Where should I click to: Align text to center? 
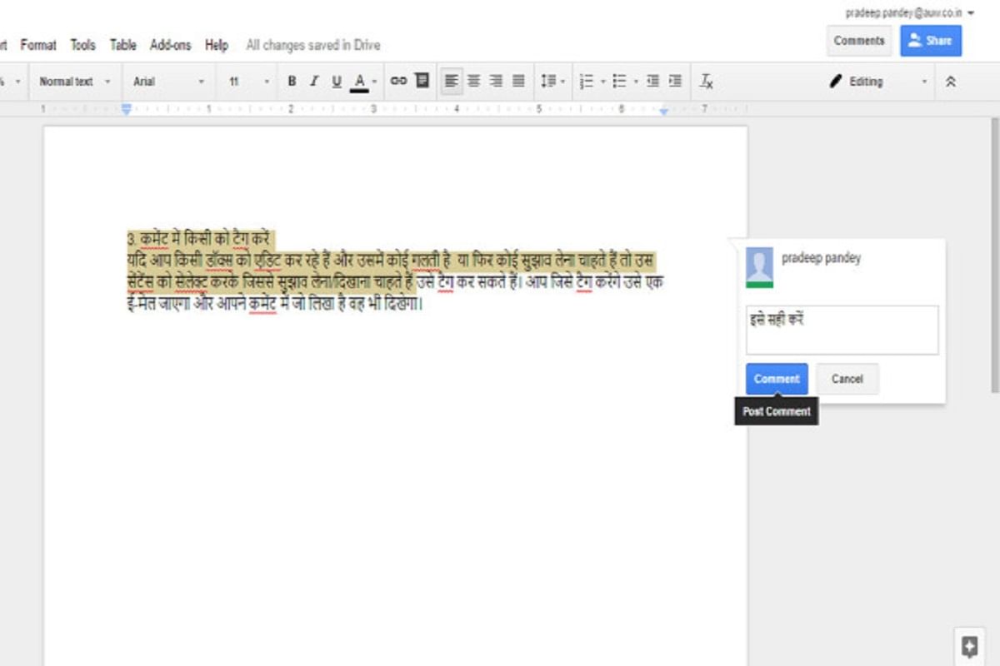click(474, 81)
